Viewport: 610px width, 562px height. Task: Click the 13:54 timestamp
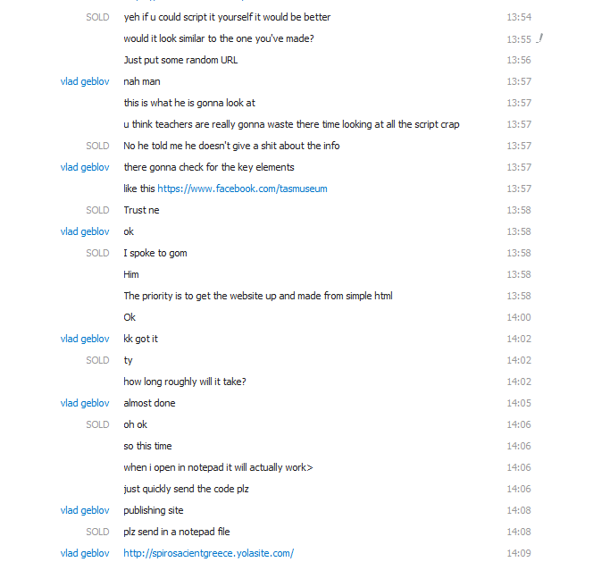point(519,18)
